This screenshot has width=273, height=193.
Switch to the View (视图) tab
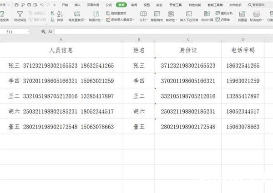147,5
